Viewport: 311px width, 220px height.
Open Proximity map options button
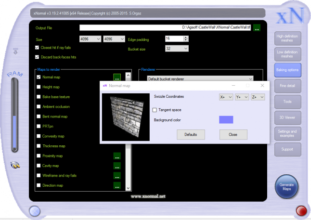(117, 156)
